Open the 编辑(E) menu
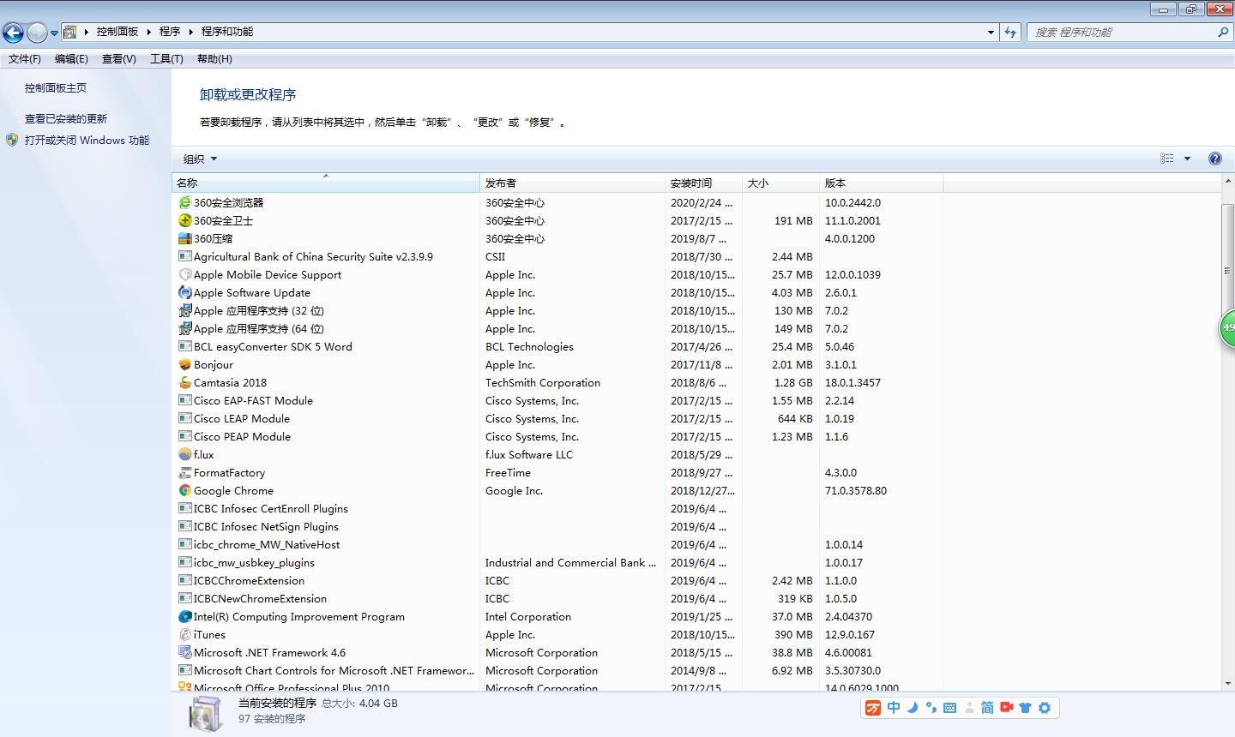Image resolution: width=1235 pixels, height=737 pixels. (71, 59)
